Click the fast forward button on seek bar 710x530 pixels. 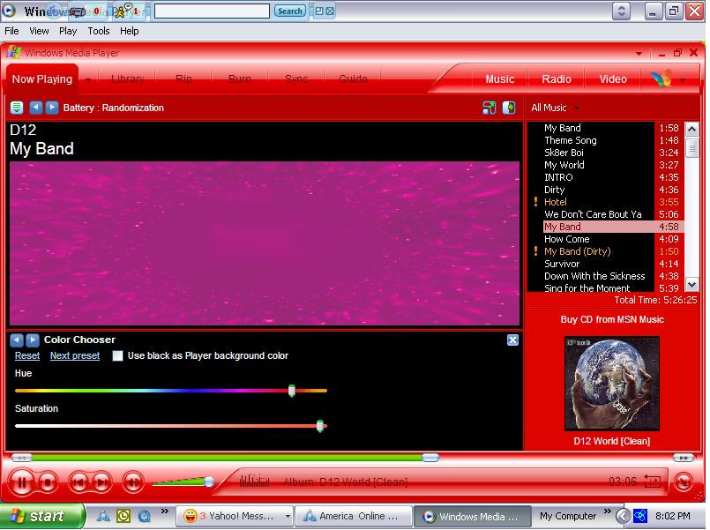pyautogui.click(x=684, y=458)
